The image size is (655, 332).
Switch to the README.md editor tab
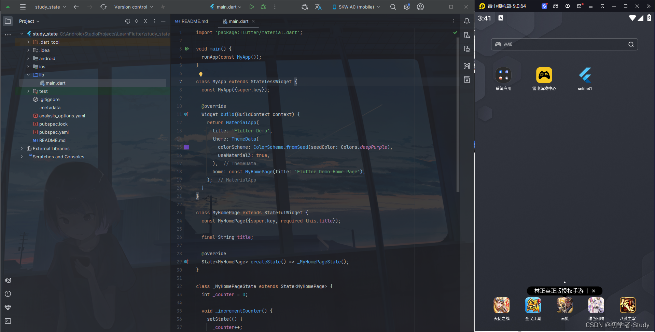(x=191, y=21)
